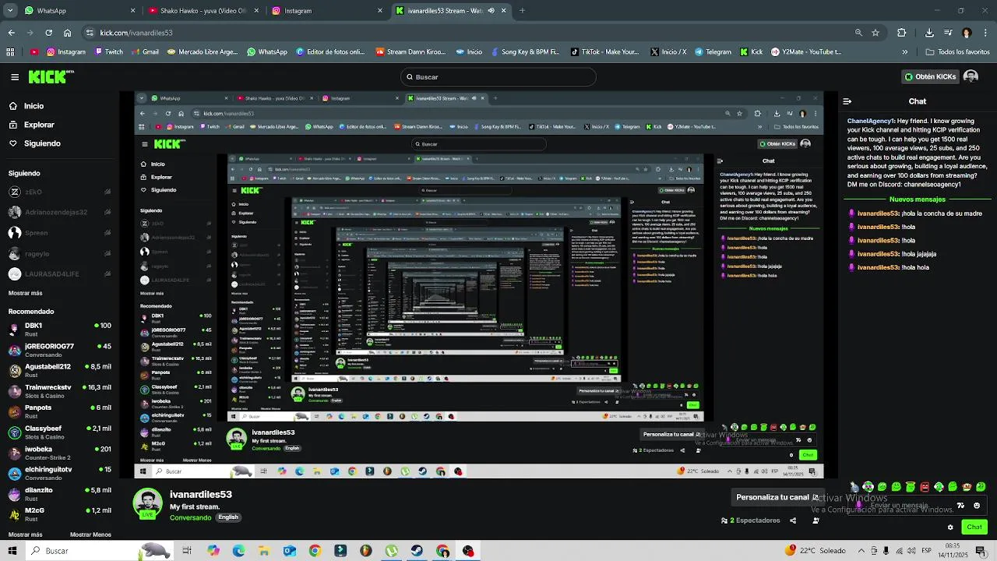Open Todos los favoritos folder
The width and height of the screenshot is (997, 561).
click(957, 52)
